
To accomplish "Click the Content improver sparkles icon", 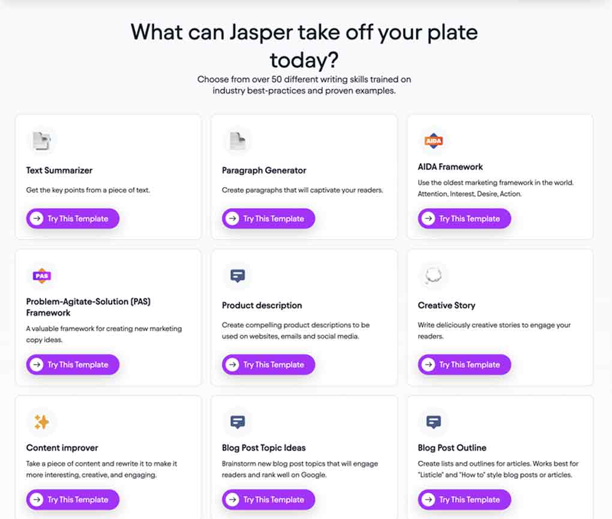I will 42,422.
